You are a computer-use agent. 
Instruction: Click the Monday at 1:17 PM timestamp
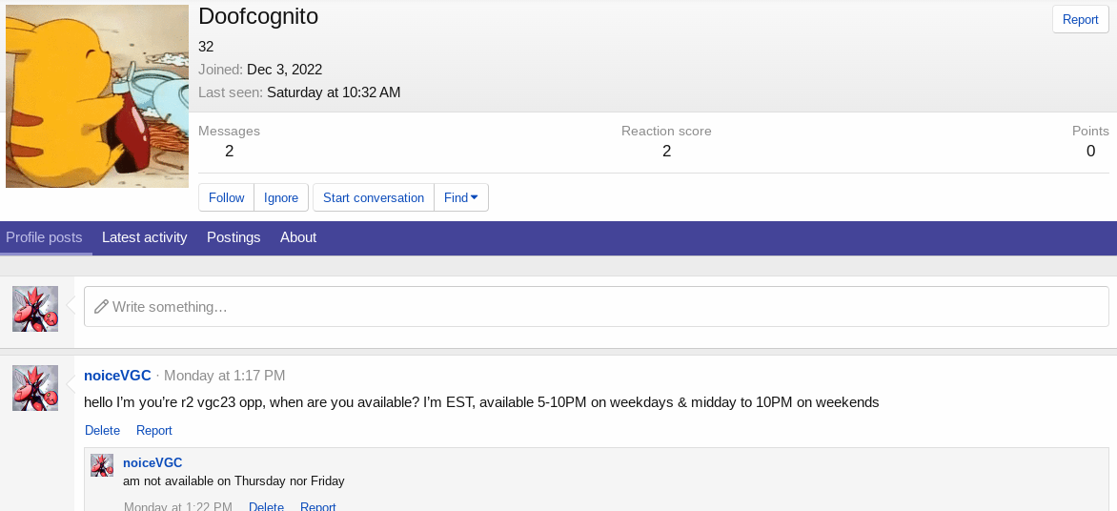pyautogui.click(x=224, y=376)
